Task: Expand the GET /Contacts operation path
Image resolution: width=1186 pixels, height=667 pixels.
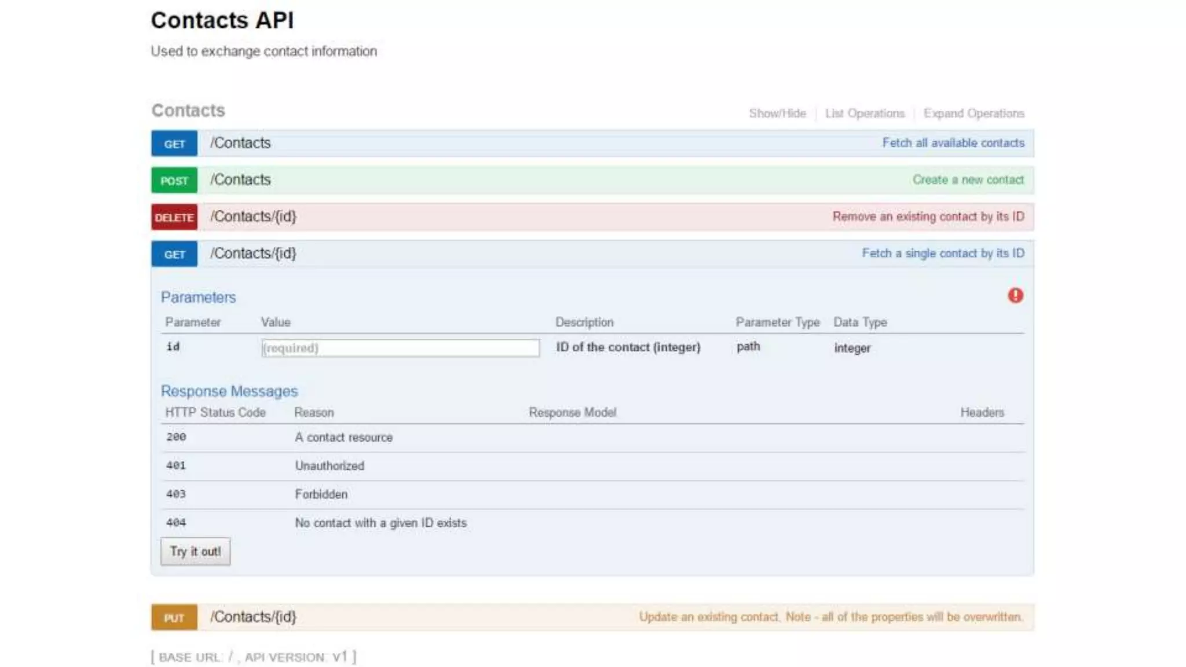Action: (240, 143)
